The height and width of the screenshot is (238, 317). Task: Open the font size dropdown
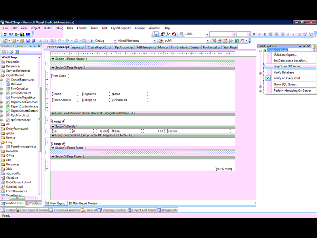[249, 34]
